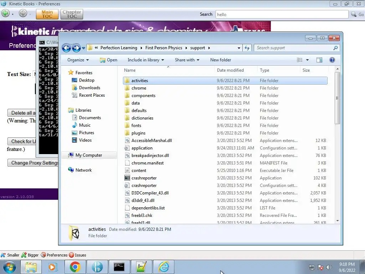
Task: Toggle the preview pane icon
Action: pos(319,60)
